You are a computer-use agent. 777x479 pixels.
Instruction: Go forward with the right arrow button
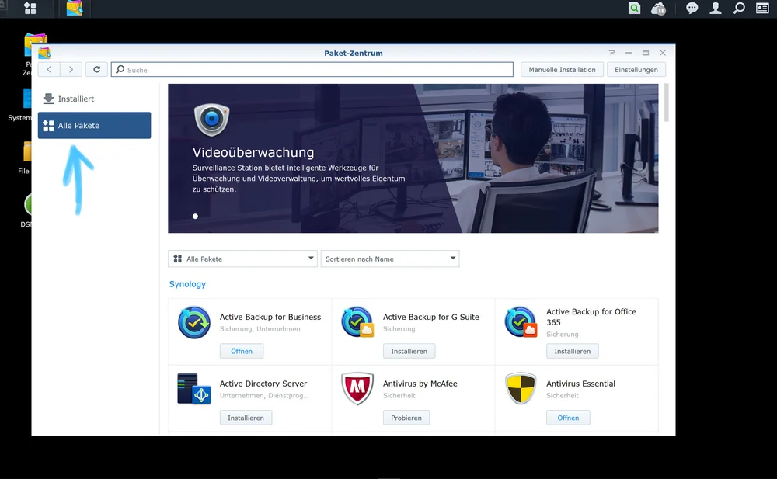(71, 69)
